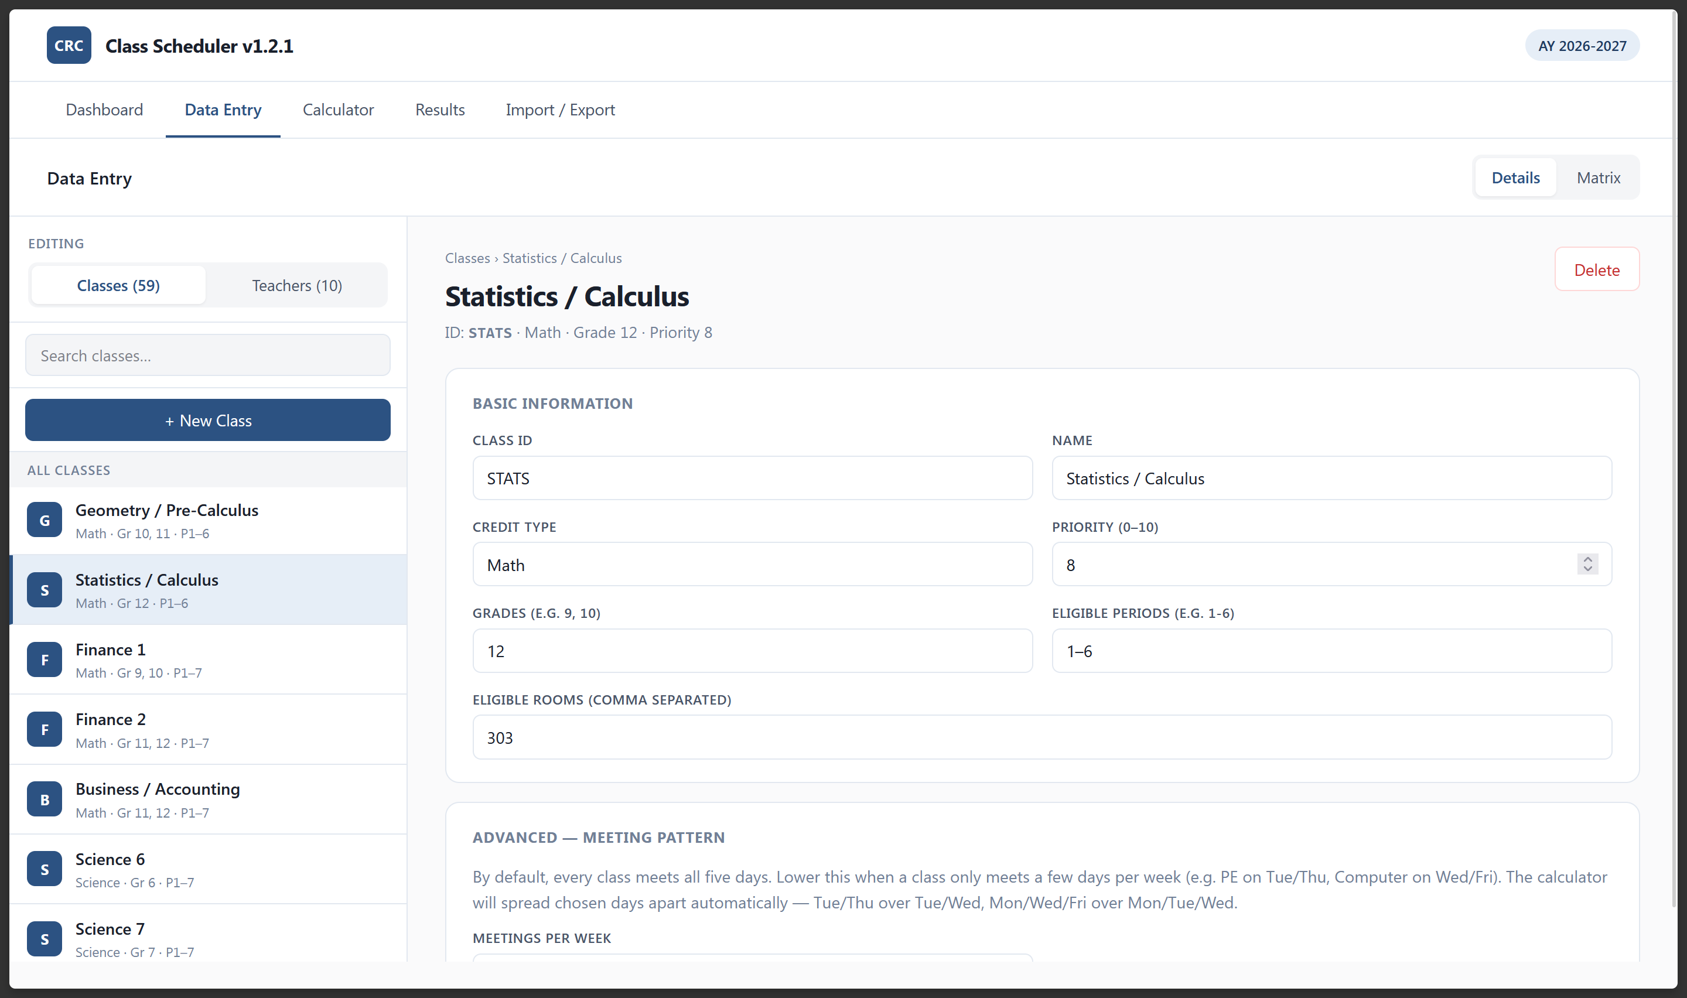Click the F avatar for Finance 1
Screen dimensions: 1687x998
[x=45, y=659]
